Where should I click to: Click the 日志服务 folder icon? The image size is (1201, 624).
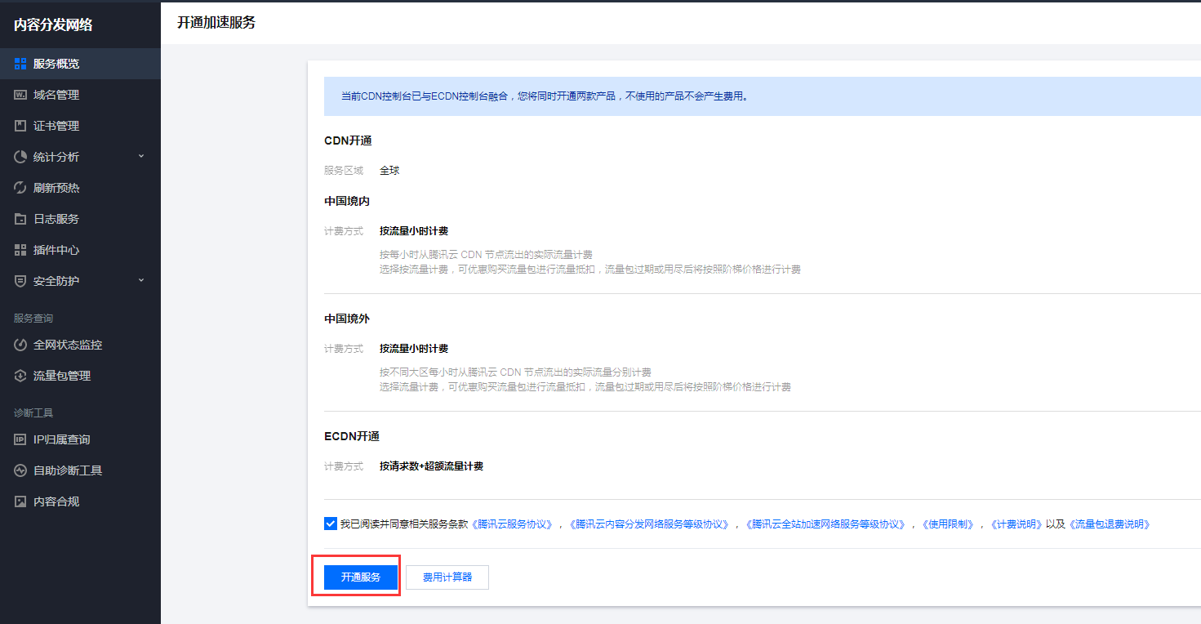click(x=20, y=219)
